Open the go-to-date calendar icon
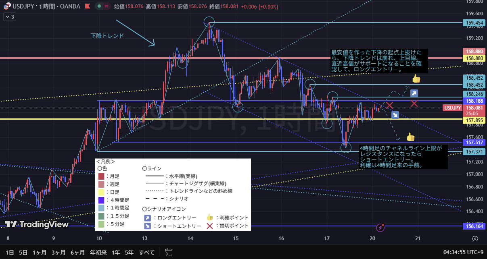 pyautogui.click(x=169, y=253)
